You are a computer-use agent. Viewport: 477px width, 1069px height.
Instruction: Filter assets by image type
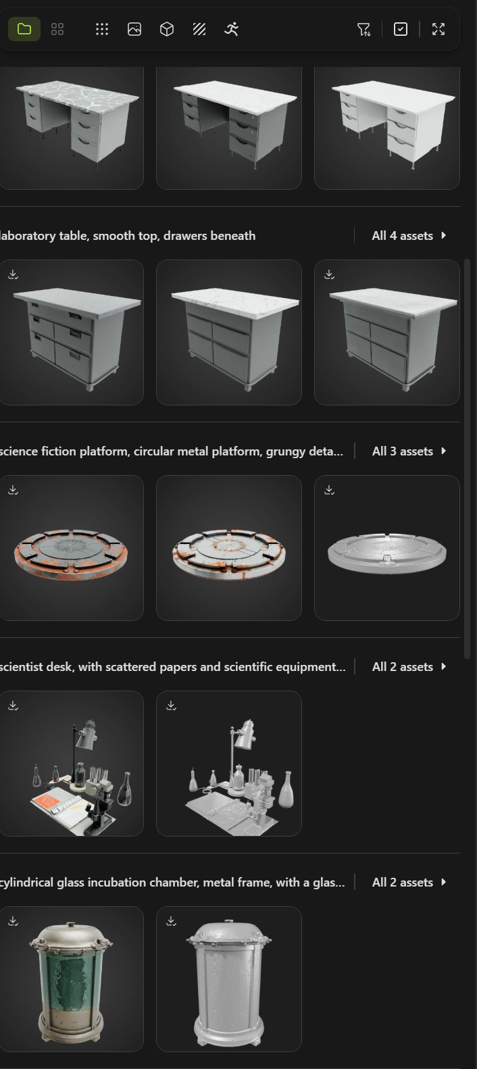click(x=134, y=29)
